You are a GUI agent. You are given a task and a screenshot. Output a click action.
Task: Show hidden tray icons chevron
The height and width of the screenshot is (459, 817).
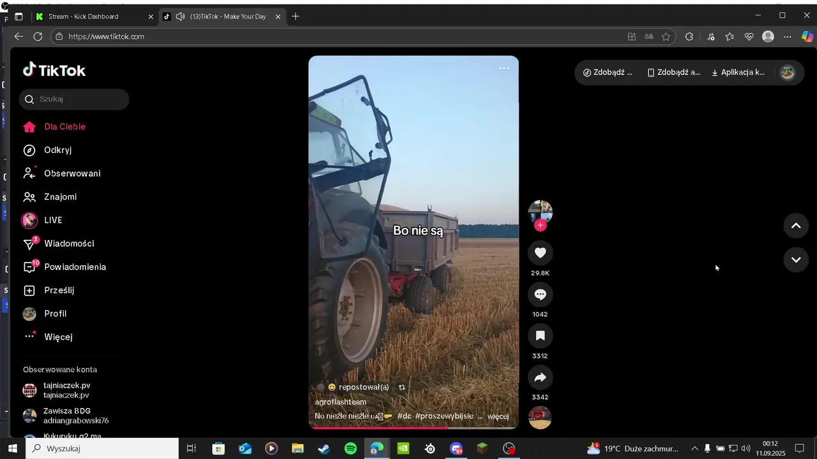click(694, 449)
